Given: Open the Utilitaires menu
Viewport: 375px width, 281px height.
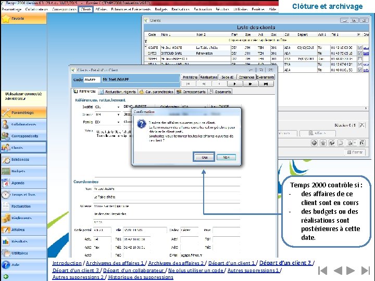Looking at the screenshot, I should (x=240, y=9).
